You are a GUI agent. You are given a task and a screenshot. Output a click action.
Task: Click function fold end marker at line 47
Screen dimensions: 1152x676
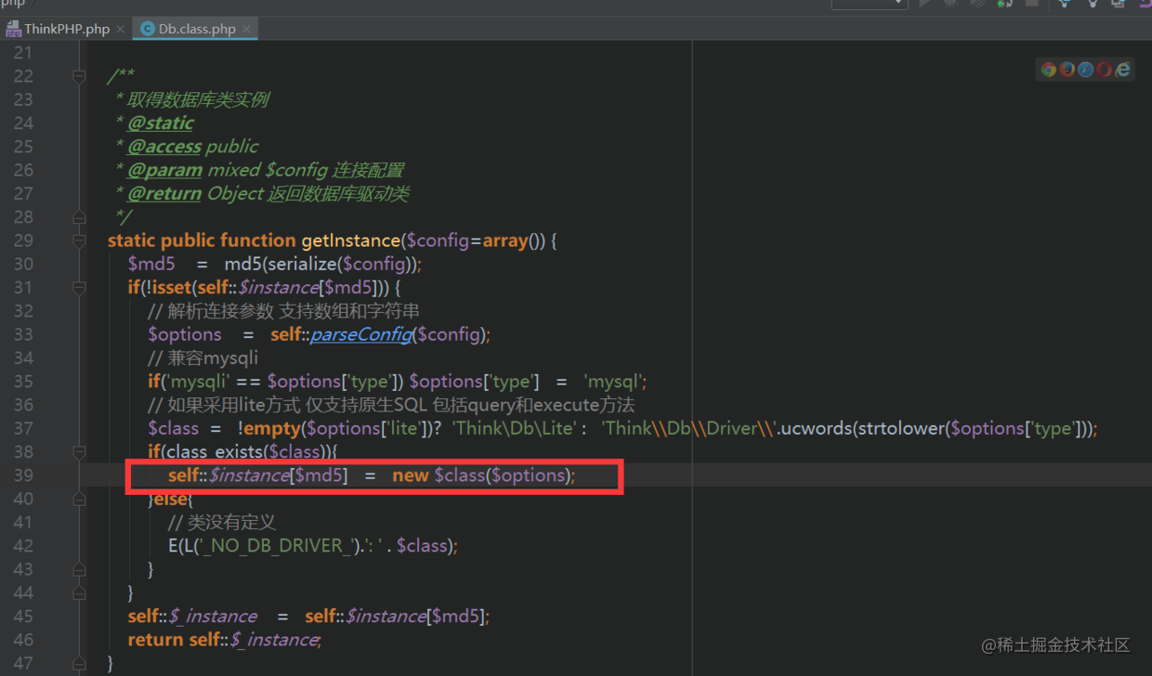79,663
